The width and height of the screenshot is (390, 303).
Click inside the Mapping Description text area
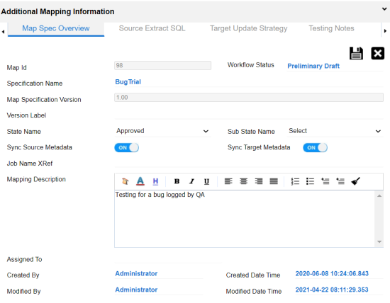coord(245,219)
